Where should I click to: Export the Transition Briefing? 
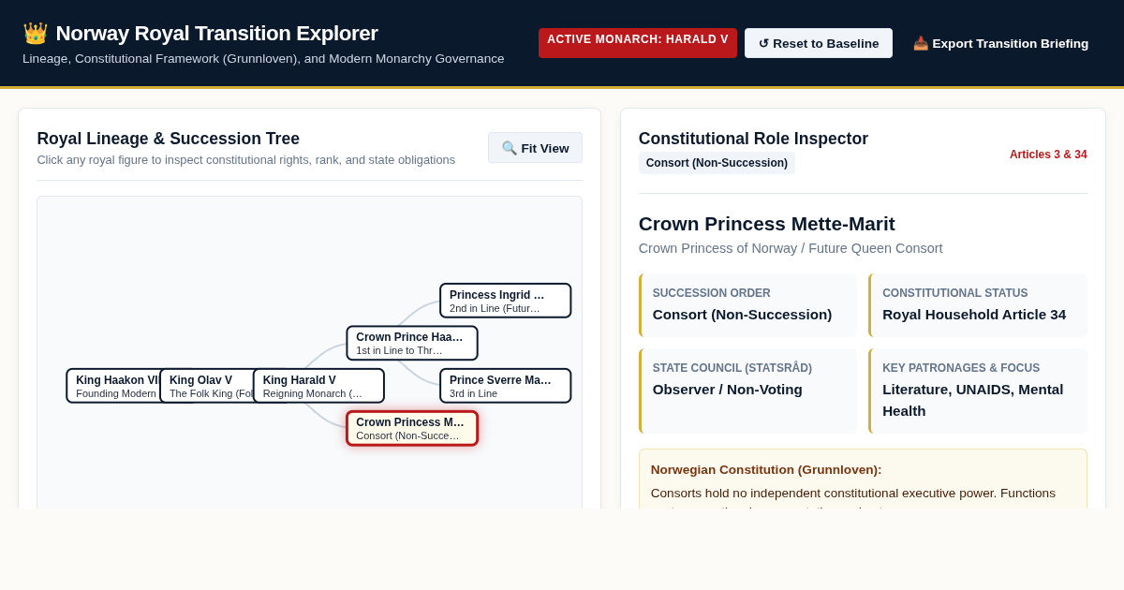(x=1000, y=43)
